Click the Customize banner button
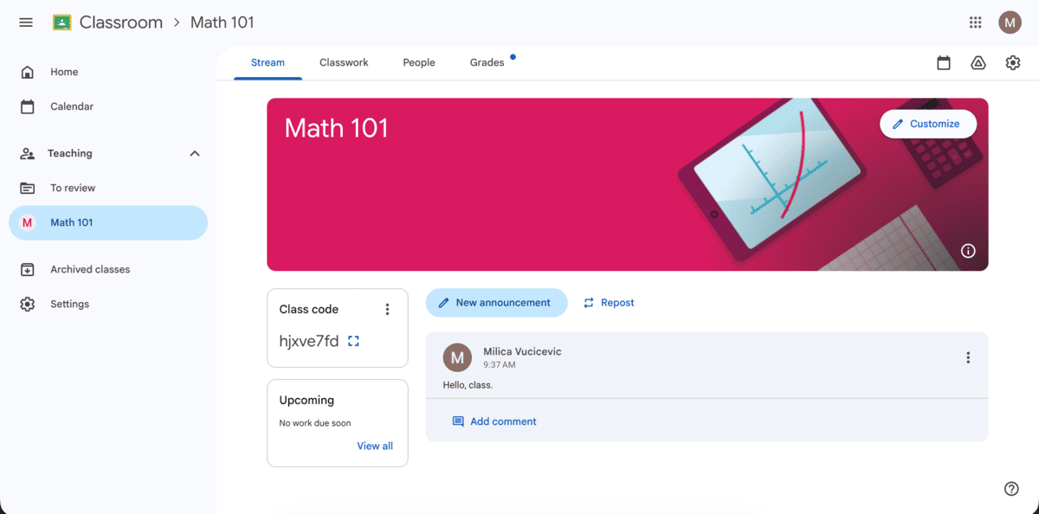The width and height of the screenshot is (1039, 514). [927, 124]
